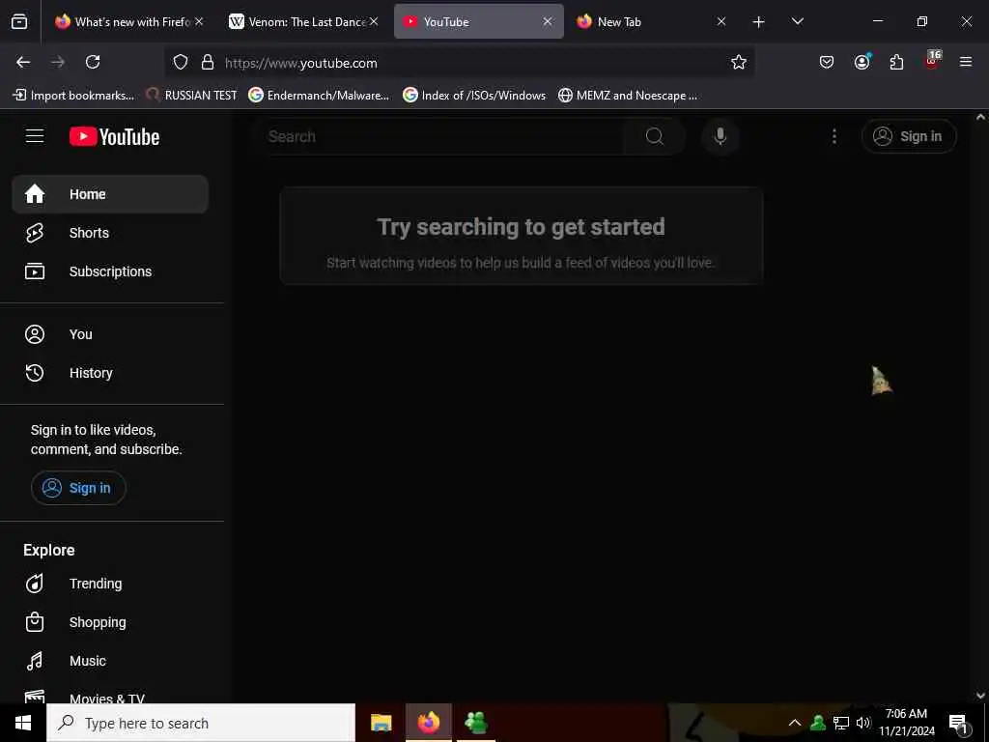Open Index of /ISOs/Windows bookmark
This screenshot has width=989, height=742.
(474, 96)
